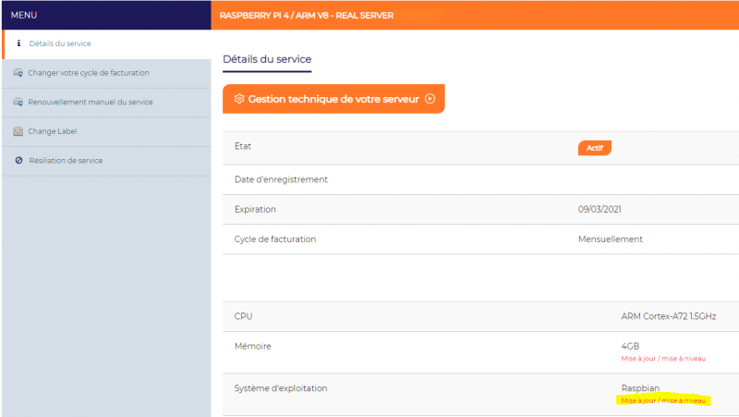Click the ARM Cortex-A72 1.5GHz value
Screen dimensions: 739x417
[668, 316]
